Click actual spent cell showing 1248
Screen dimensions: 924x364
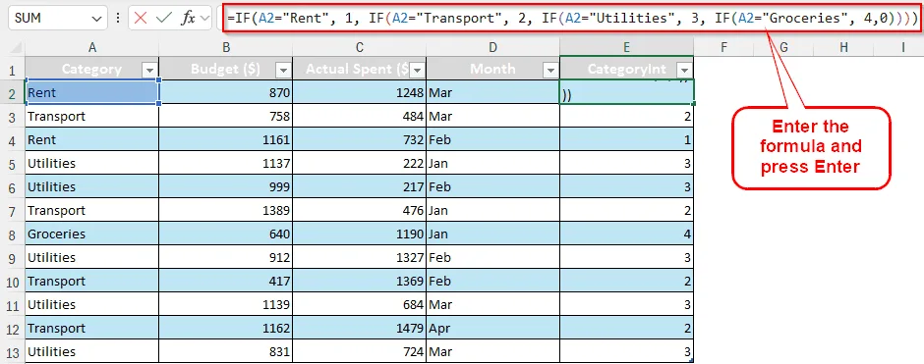click(x=360, y=92)
